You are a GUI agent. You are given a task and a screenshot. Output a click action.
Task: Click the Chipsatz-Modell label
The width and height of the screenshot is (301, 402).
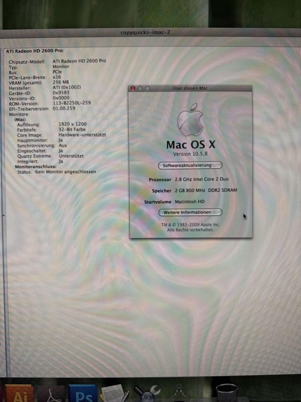point(27,62)
